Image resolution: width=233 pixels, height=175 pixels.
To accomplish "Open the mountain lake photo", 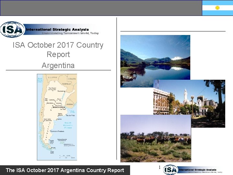I will click(155, 61).
